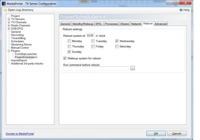Click the Help question mark icon
The image size is (200, 140).
(x=181, y=10)
